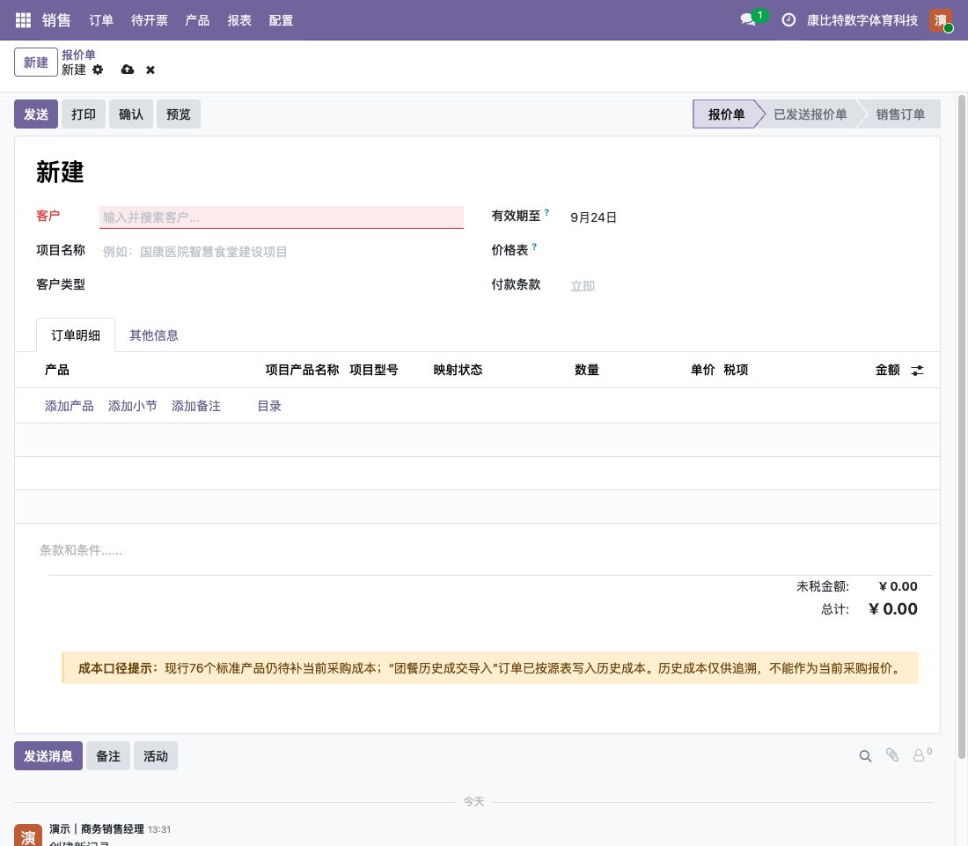Click the 总计 amount ¥ 0.00
Image resolution: width=968 pixels, height=846 pixels.
point(892,609)
